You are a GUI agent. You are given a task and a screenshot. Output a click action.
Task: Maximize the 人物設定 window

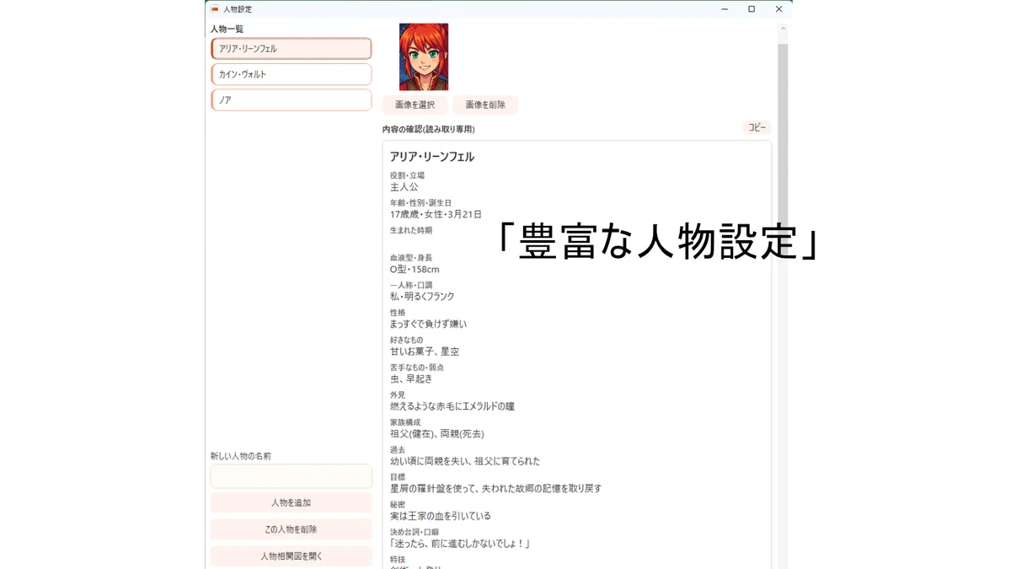pyautogui.click(x=752, y=9)
